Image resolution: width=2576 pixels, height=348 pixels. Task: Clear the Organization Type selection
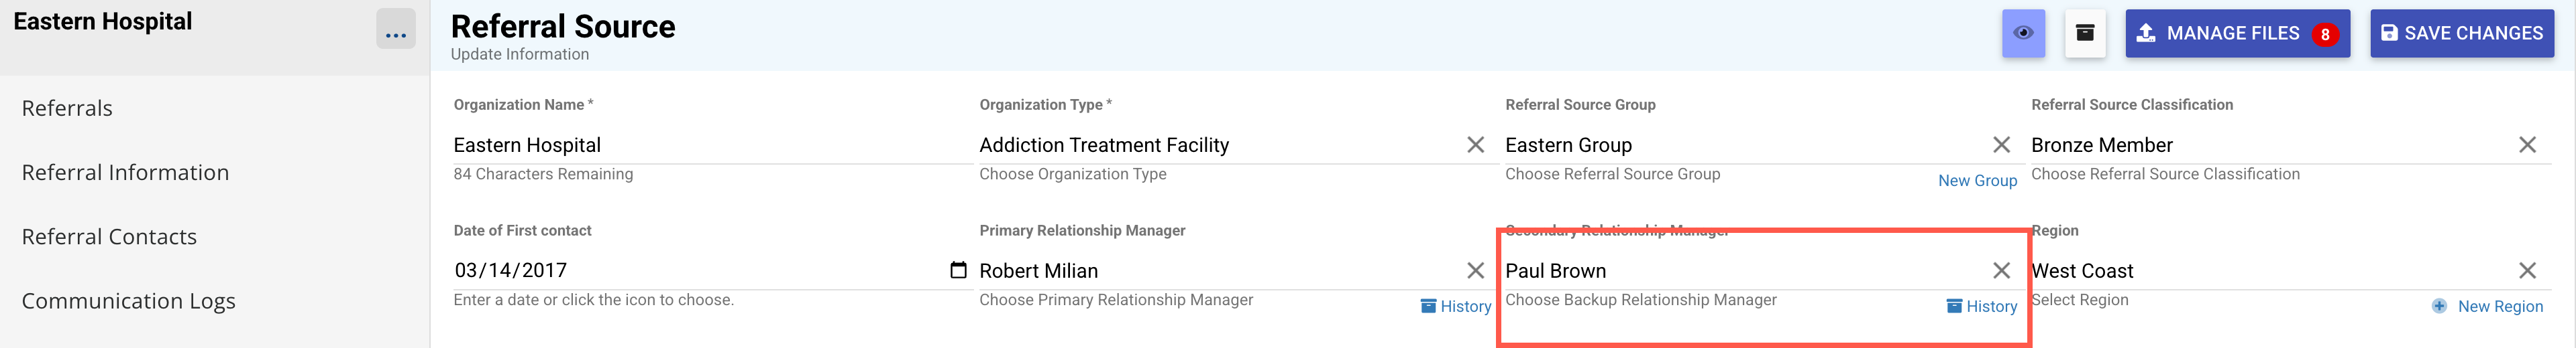tap(1475, 145)
